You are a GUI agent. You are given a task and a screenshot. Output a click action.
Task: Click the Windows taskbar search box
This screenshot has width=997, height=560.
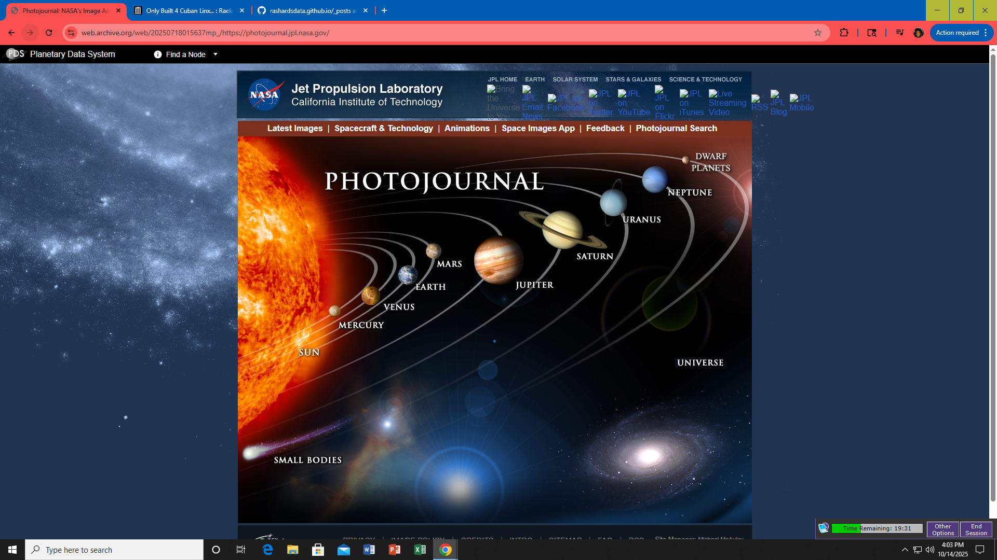click(114, 550)
